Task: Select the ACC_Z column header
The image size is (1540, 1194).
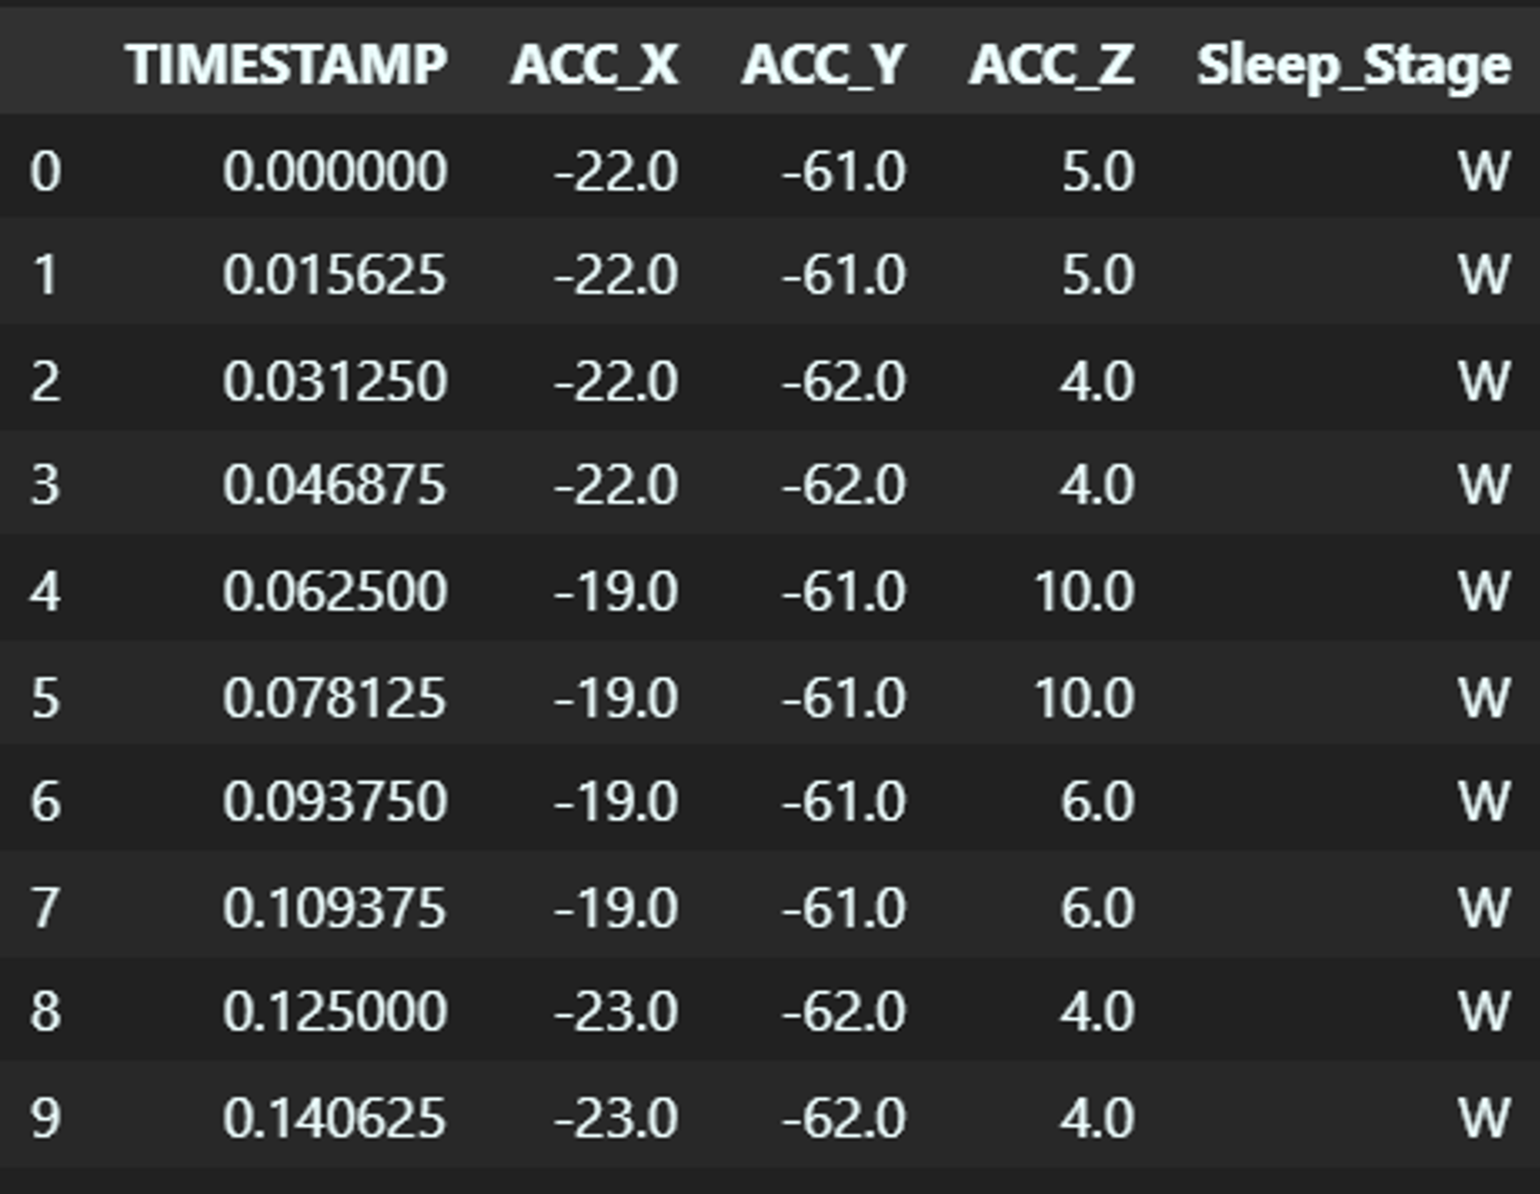Action: [x=1052, y=64]
